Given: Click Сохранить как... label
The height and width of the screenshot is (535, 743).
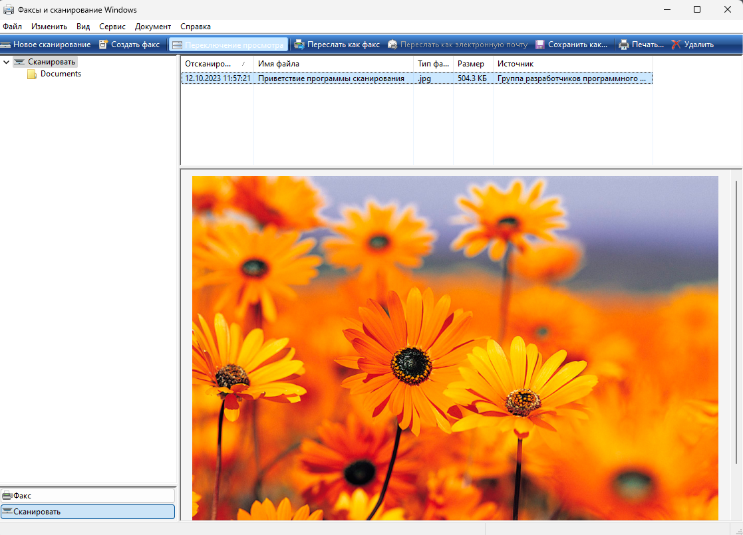Looking at the screenshot, I should 577,45.
